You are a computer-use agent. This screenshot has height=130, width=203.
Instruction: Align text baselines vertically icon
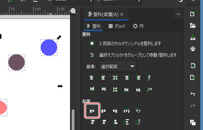pos(150,89)
